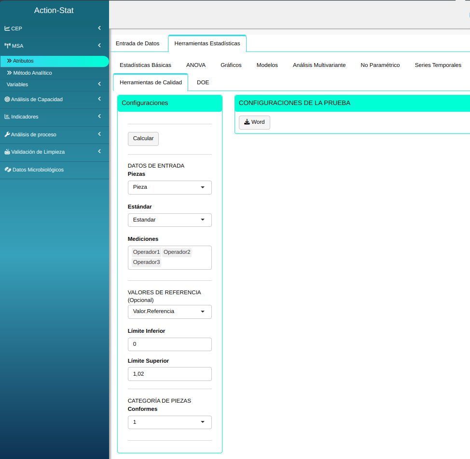Click the Límite Superior input field
The width and height of the screenshot is (470, 459).
(x=169, y=374)
